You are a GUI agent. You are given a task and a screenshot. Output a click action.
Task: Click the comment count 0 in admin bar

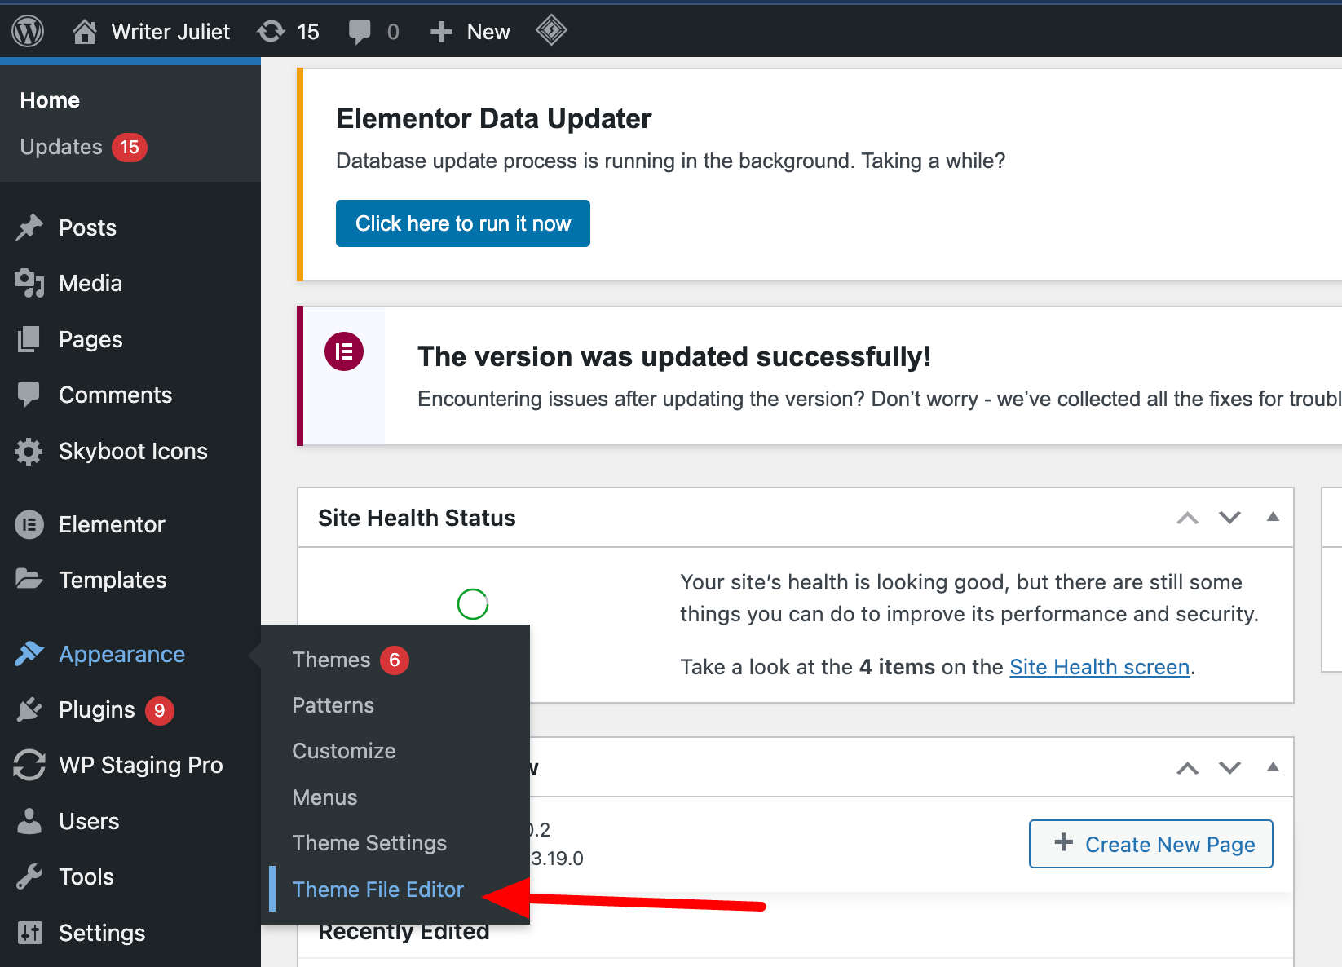(393, 32)
